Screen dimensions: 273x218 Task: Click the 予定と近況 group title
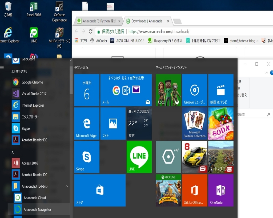(81, 68)
